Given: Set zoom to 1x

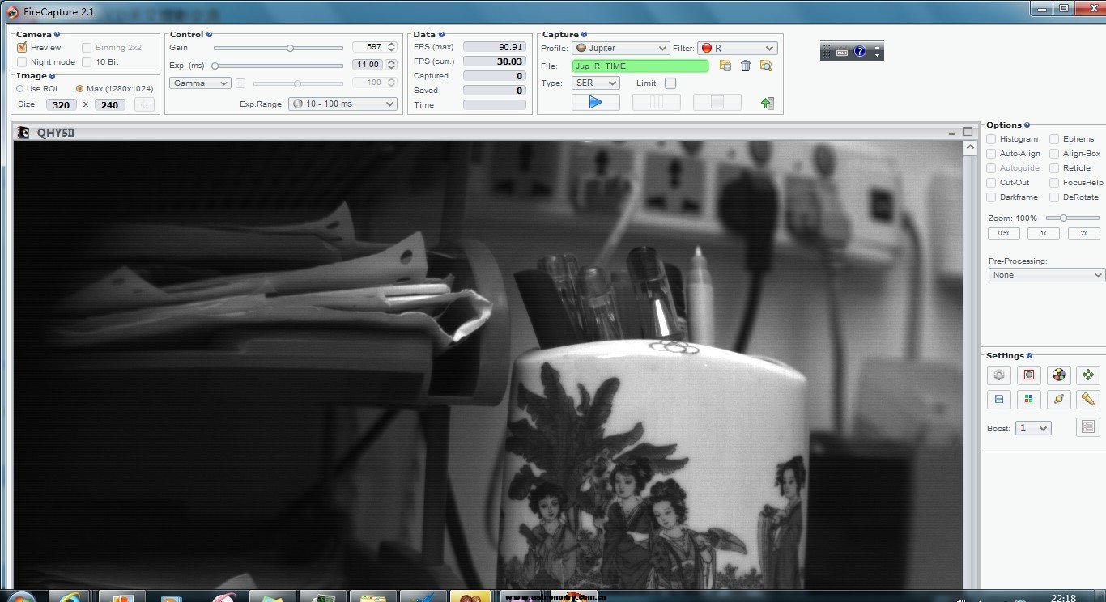Looking at the screenshot, I should coord(1044,233).
